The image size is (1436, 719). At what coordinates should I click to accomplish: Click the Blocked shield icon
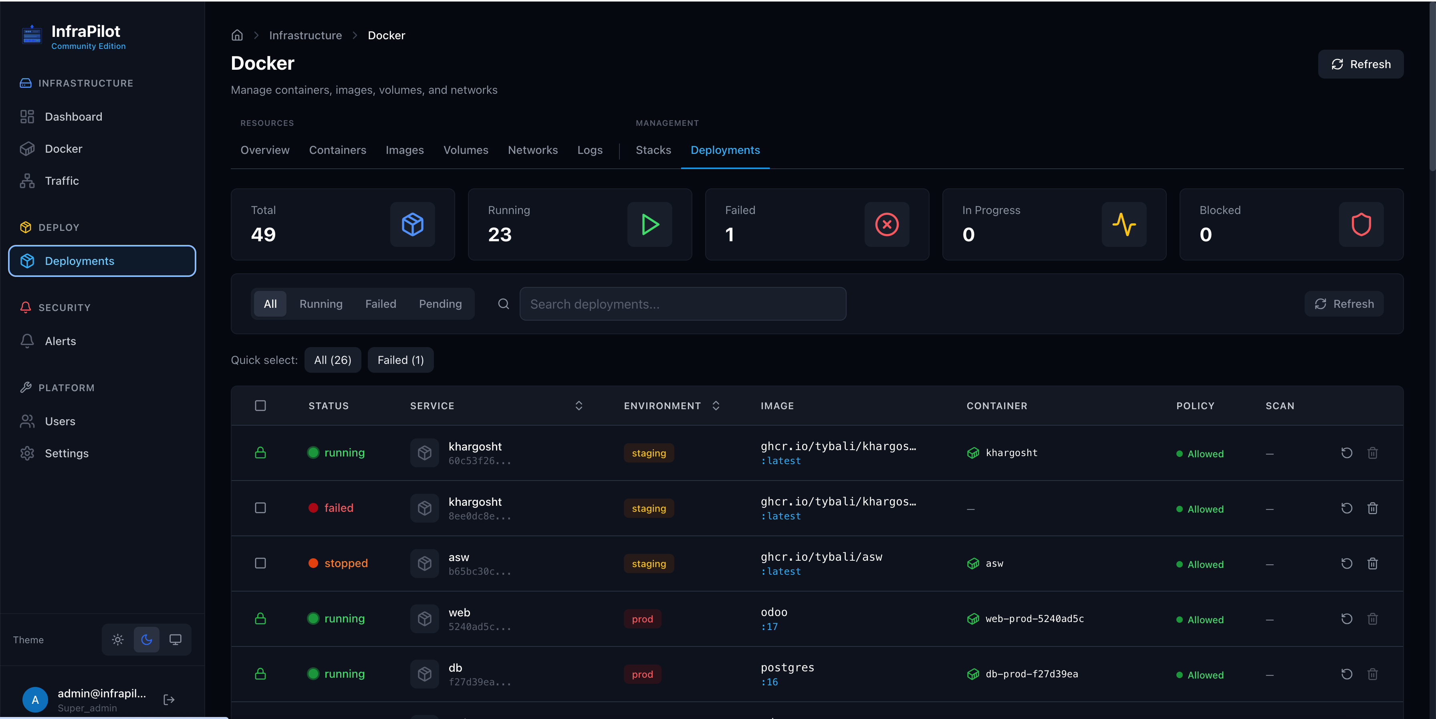[1361, 224]
